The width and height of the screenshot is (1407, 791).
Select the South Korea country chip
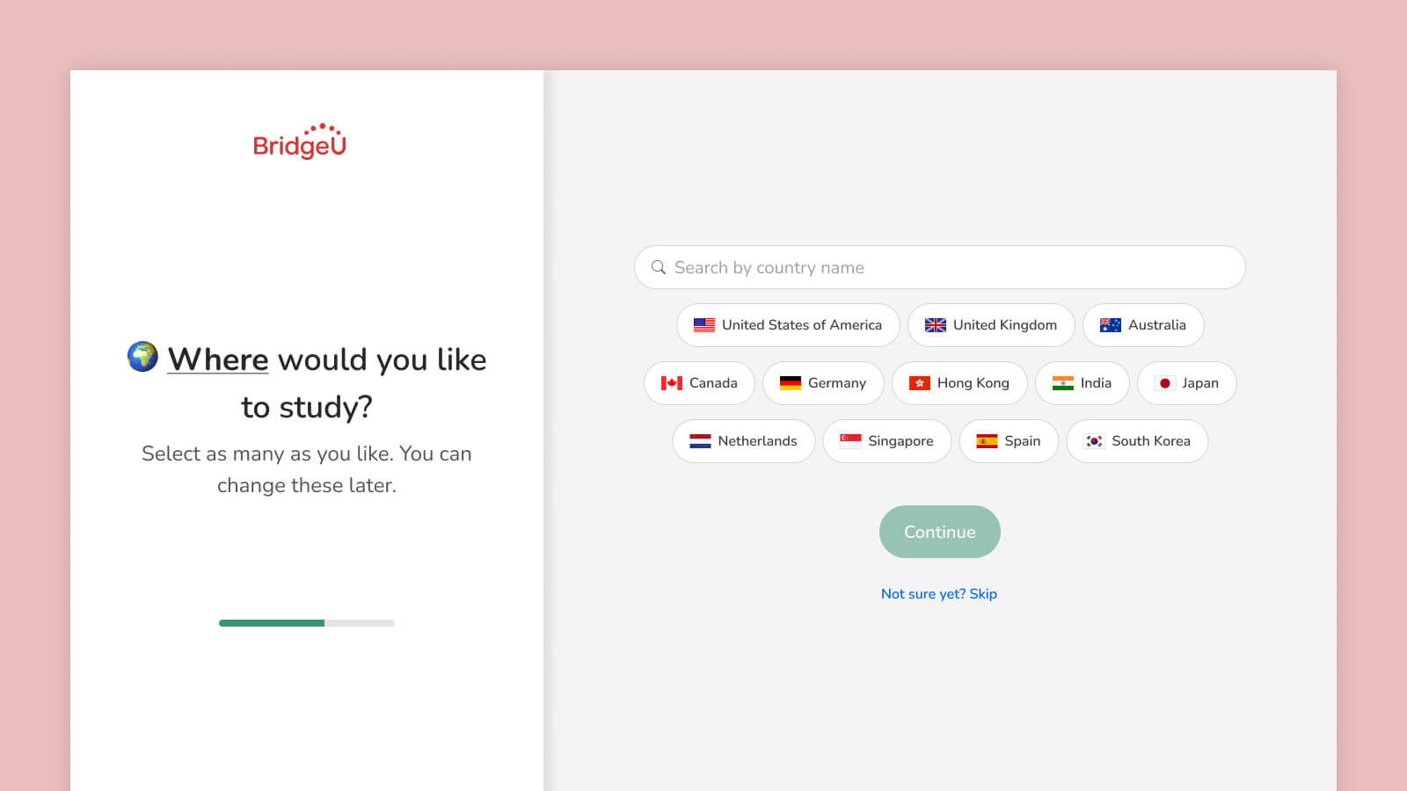point(1137,441)
